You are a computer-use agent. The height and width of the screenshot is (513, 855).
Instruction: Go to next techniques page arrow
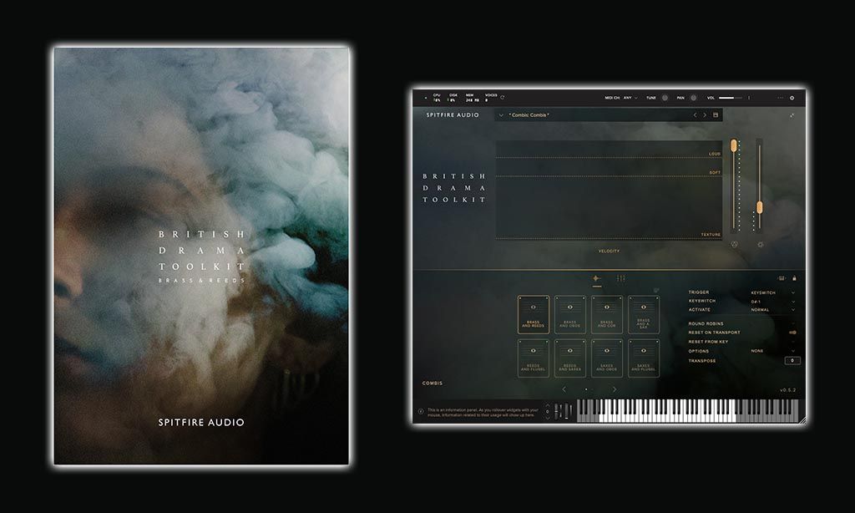pos(614,389)
